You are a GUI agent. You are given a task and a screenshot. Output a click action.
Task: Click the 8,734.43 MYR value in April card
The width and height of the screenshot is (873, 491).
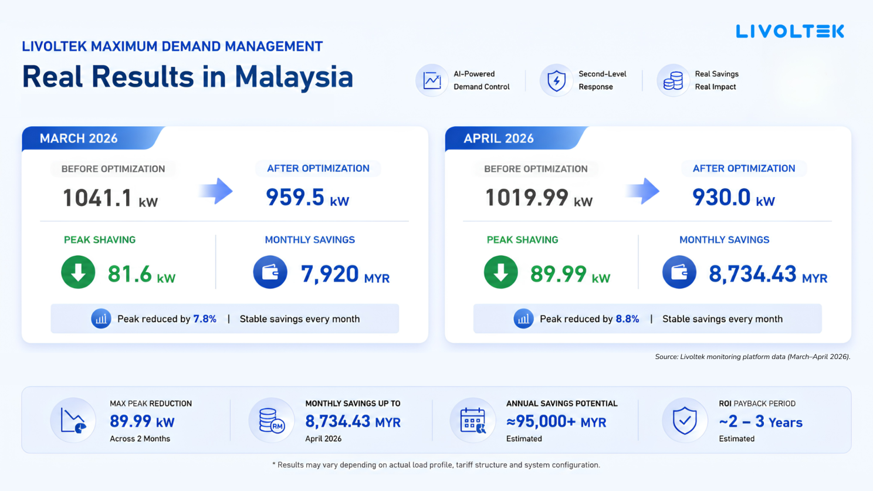pos(768,275)
